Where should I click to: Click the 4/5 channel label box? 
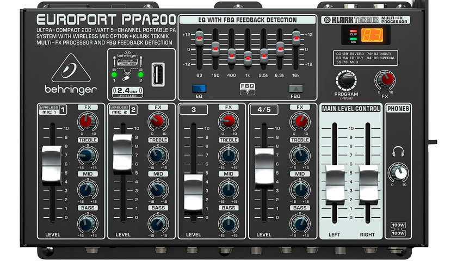[x=264, y=110]
